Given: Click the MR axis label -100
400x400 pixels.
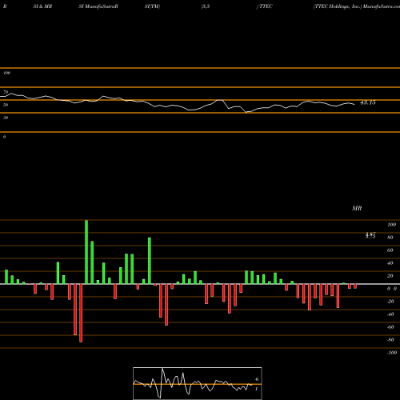Looking at the screenshot, I should (x=392, y=353).
